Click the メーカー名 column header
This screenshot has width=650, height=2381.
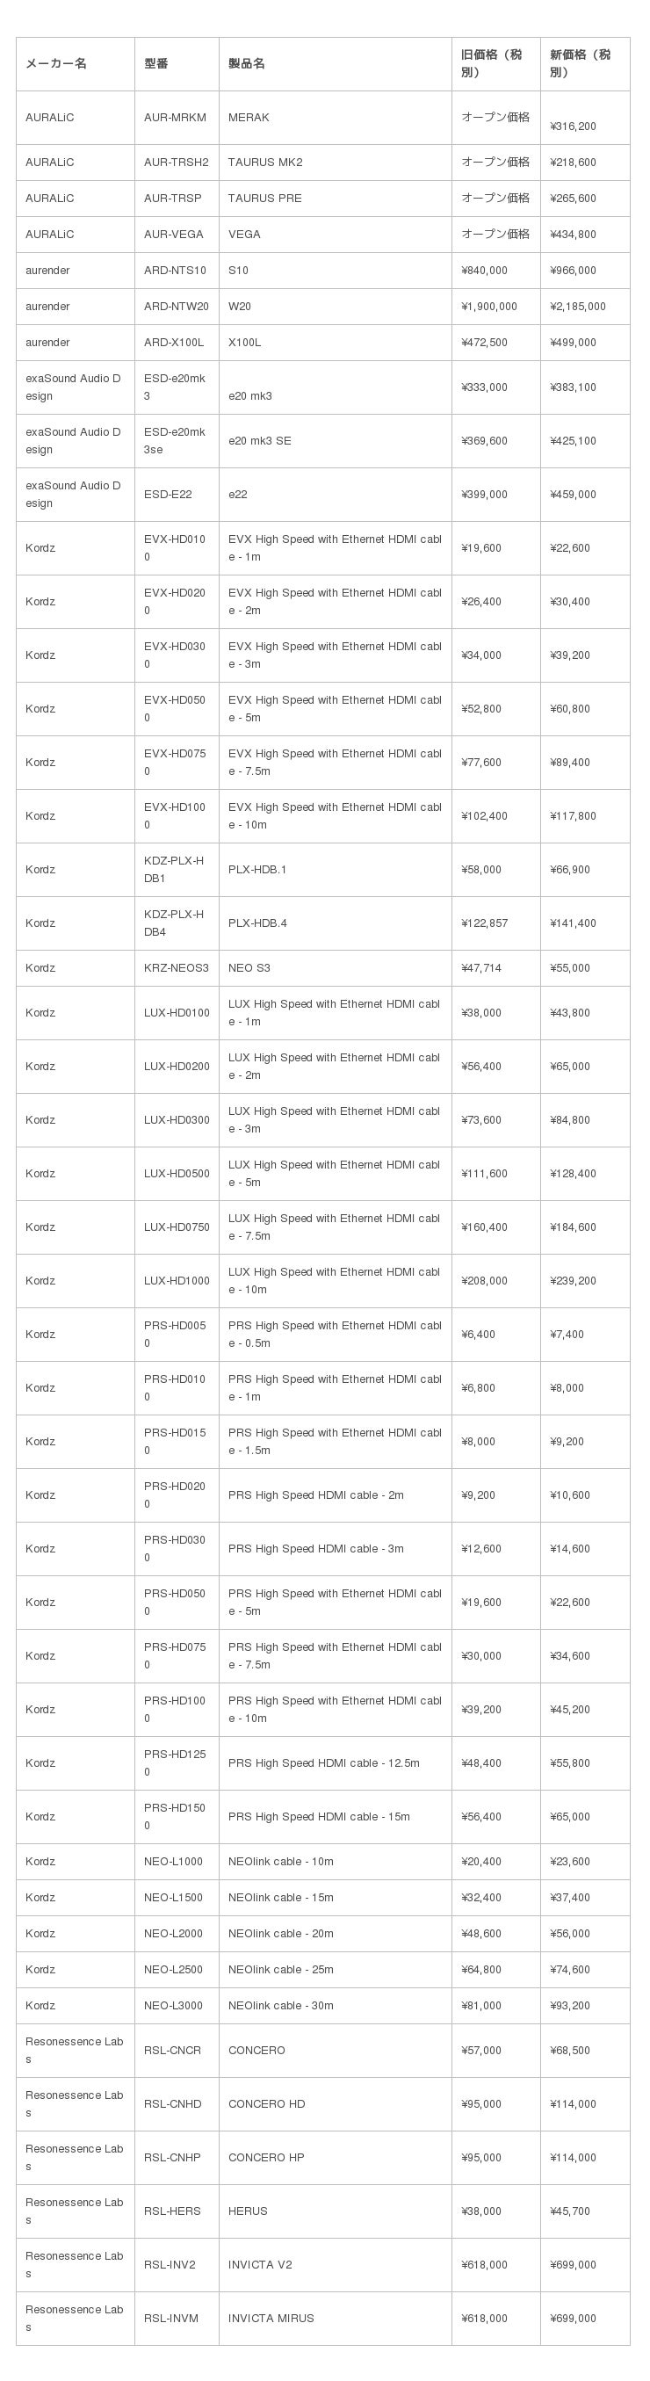click(56, 64)
